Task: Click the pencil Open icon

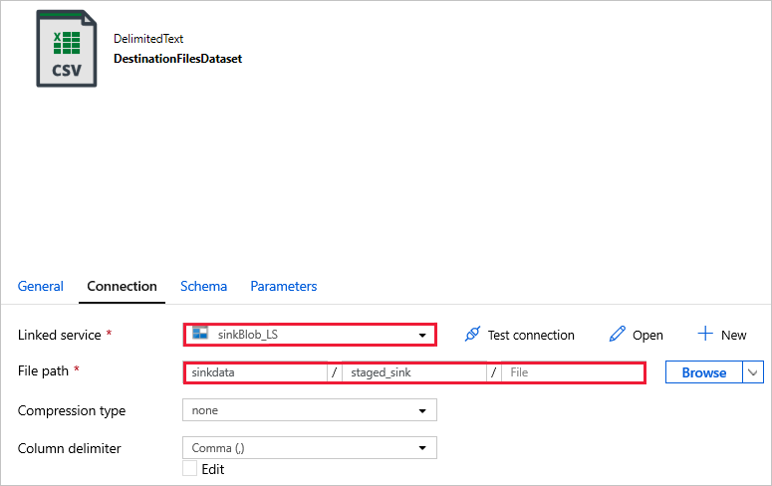Action: (618, 335)
